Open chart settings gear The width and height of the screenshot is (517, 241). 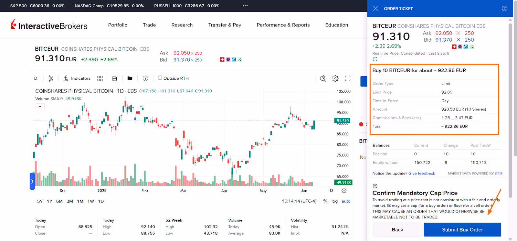[335, 78]
